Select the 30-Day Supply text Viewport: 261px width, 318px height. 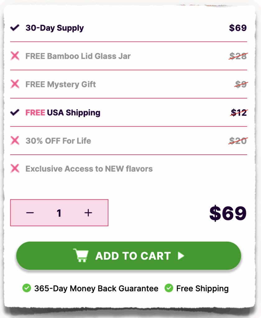55,28
